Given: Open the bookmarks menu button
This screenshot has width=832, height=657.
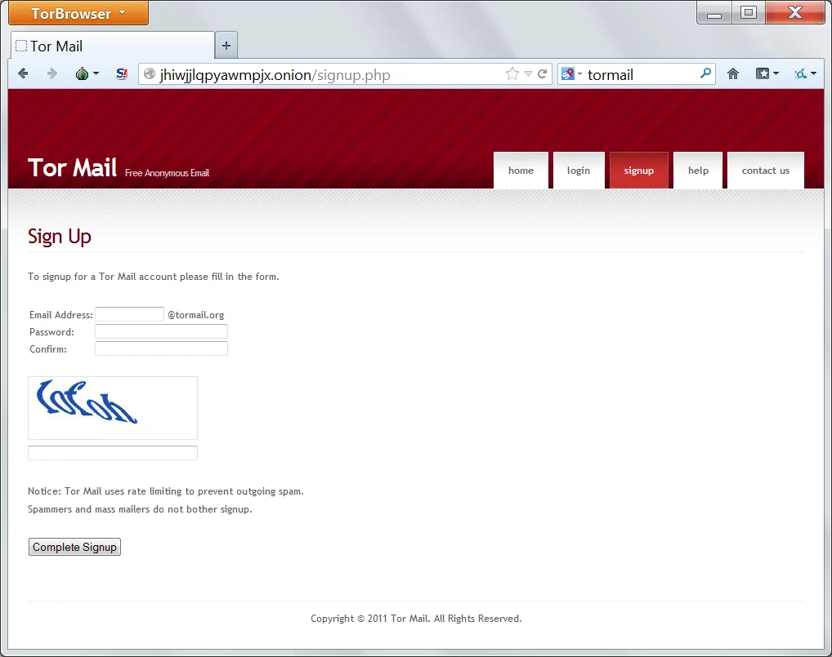Looking at the screenshot, I should pyautogui.click(x=767, y=73).
